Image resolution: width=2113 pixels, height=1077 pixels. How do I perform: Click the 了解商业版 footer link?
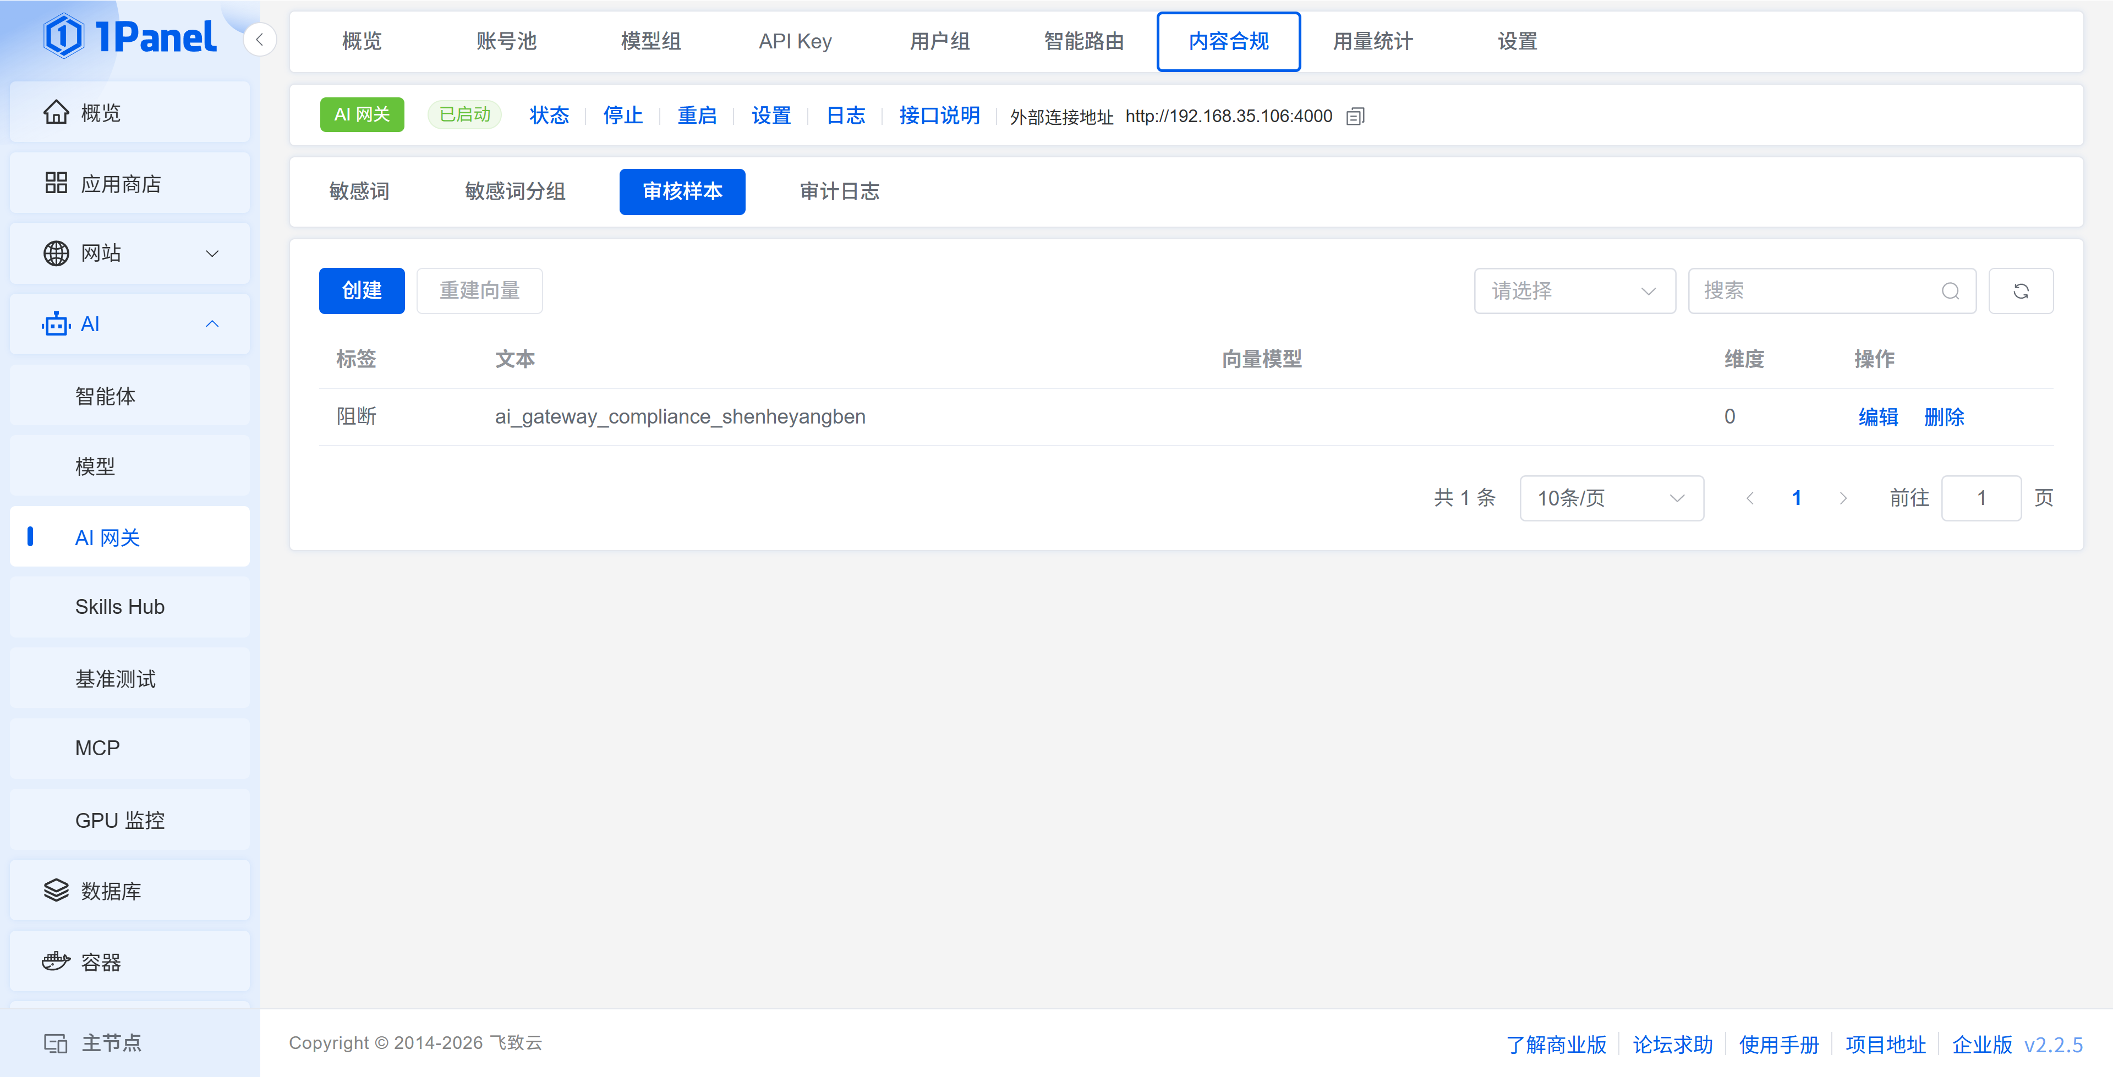1556,1044
